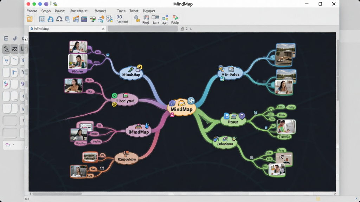Open the 'Sape' menu
360x202 pixels.
tap(46, 11)
